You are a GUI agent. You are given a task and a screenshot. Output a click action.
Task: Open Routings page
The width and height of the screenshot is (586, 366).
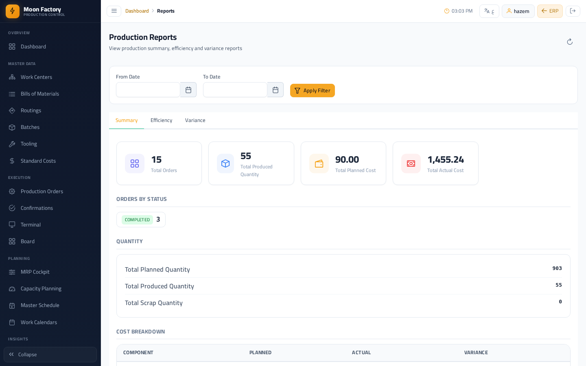[50, 110]
